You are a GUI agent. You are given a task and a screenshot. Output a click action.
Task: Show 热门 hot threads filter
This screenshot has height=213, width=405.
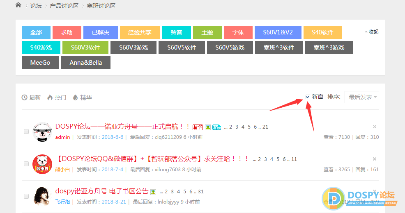pyautogui.click(x=57, y=97)
